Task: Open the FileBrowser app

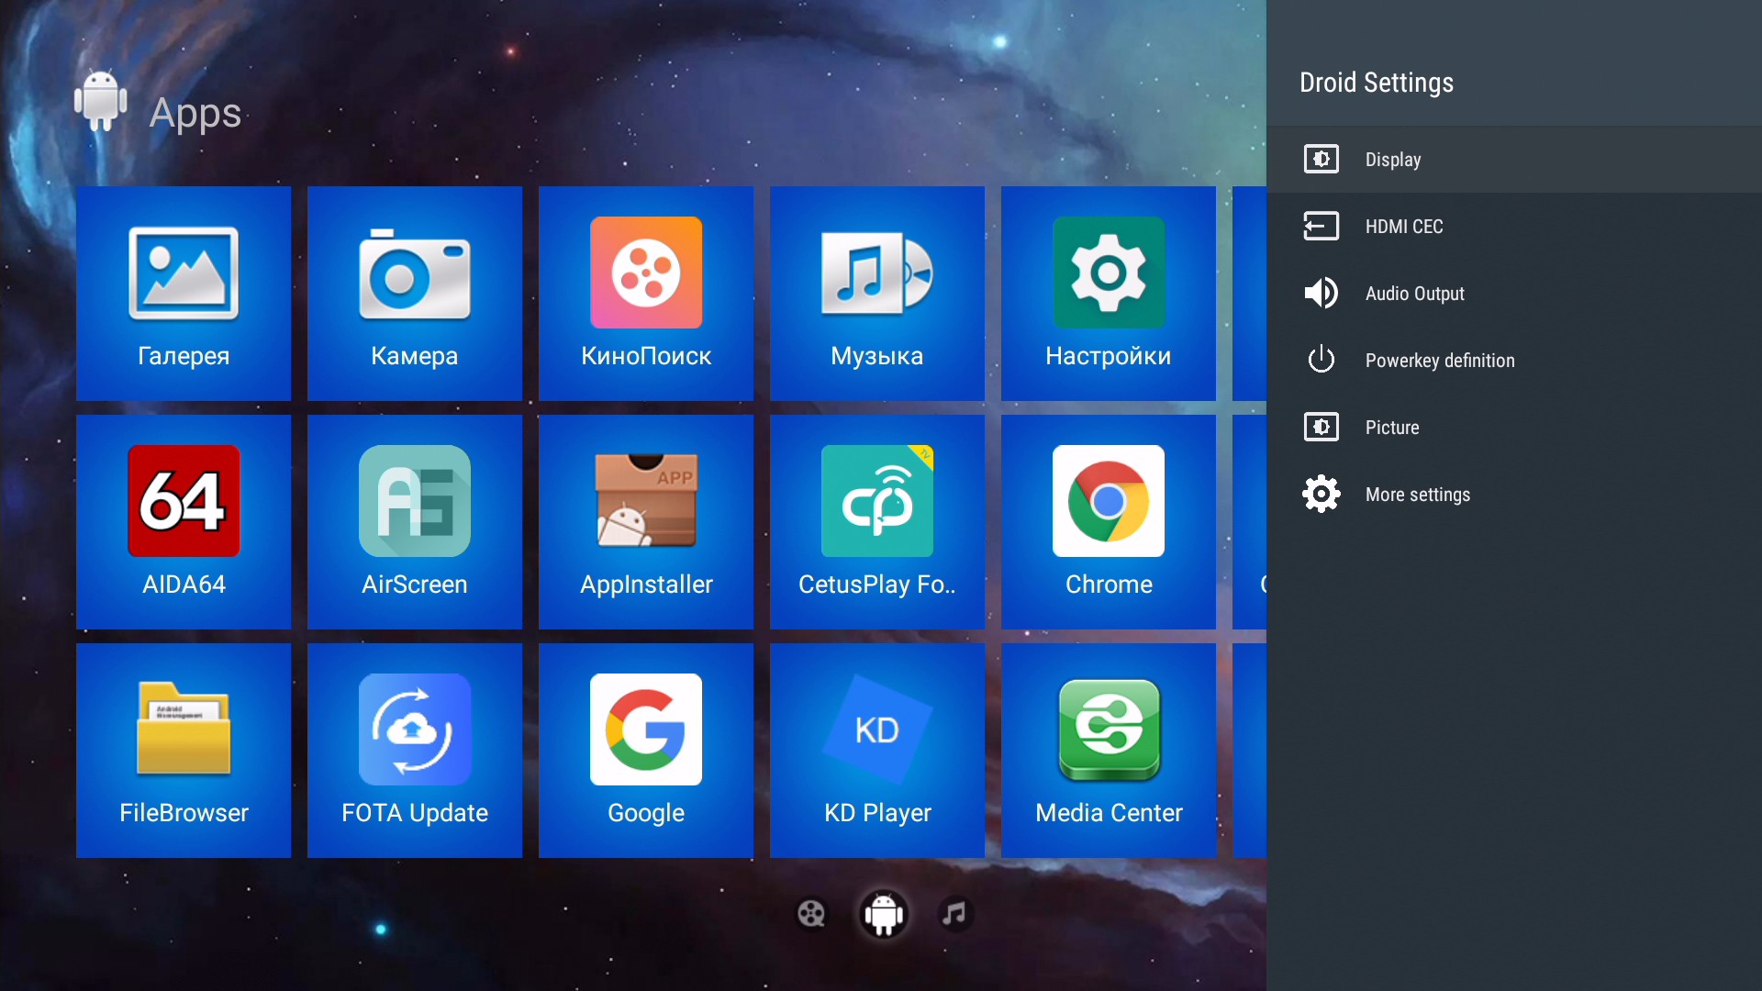Action: pos(184,750)
